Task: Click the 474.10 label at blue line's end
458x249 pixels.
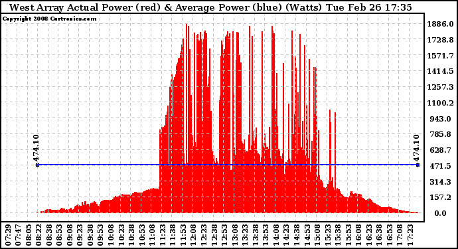Action: (417, 149)
